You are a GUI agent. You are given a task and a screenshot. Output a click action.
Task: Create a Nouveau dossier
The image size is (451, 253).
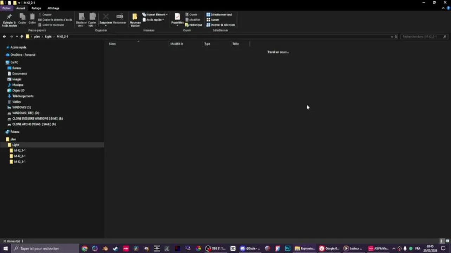click(x=135, y=20)
